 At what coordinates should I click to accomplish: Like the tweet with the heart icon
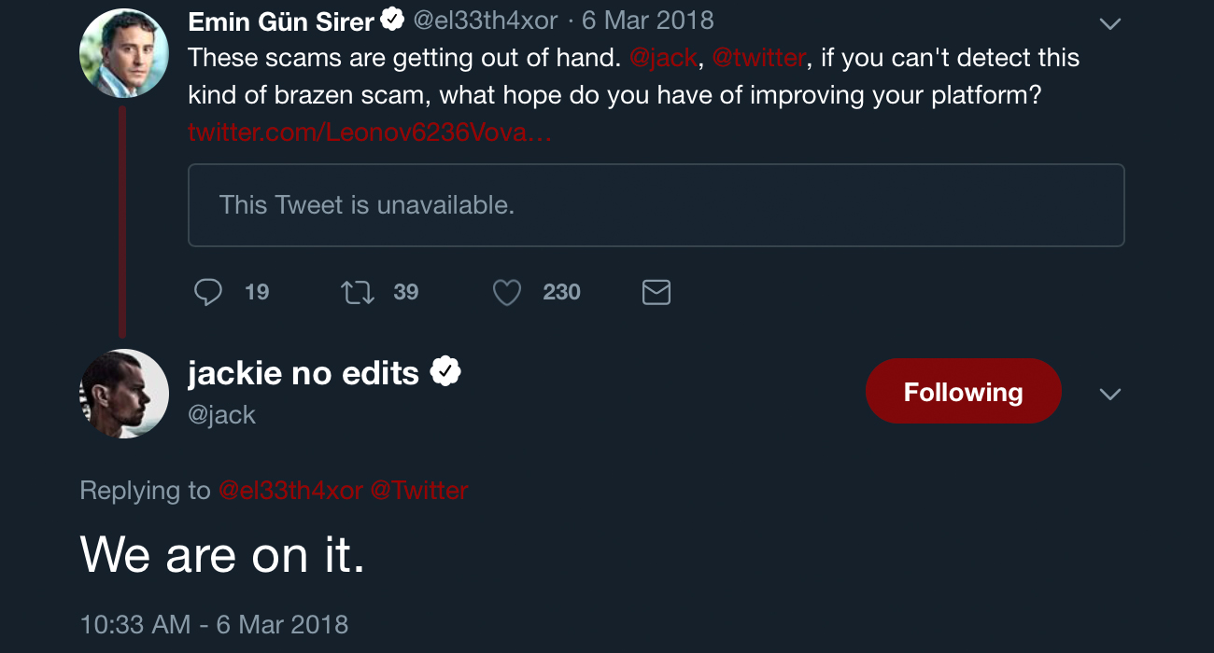(x=506, y=293)
